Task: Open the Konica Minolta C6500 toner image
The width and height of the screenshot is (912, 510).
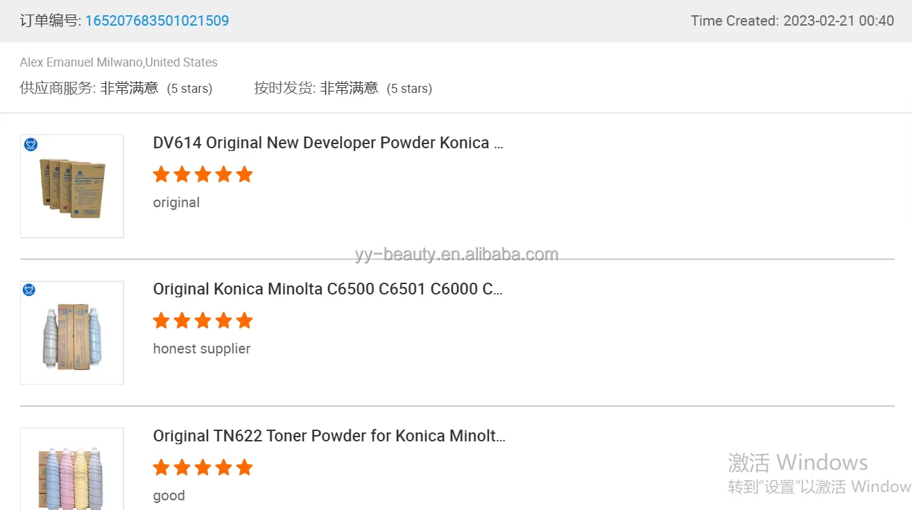Action: pos(72,333)
